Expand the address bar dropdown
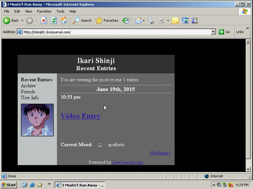 [213, 32]
